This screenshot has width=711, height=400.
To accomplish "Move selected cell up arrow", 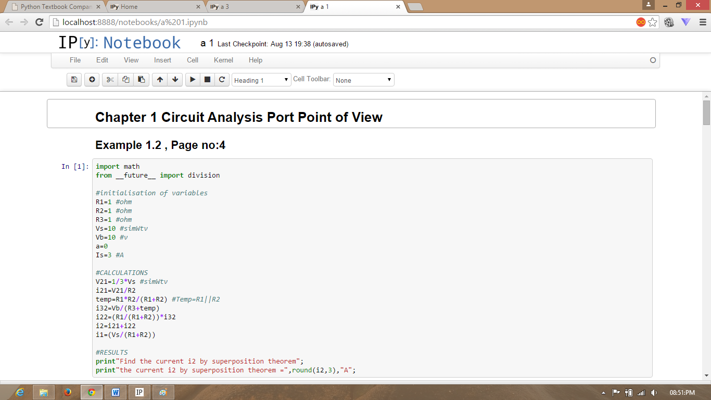I will coord(160,80).
